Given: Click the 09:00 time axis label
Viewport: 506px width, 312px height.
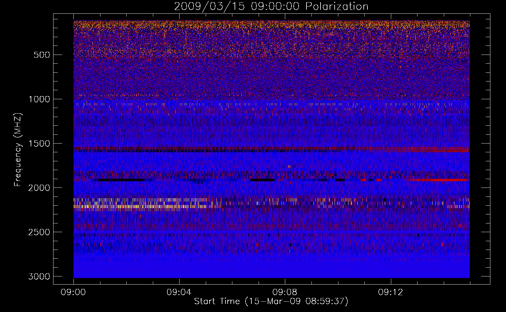Looking at the screenshot, I should click(x=73, y=292).
